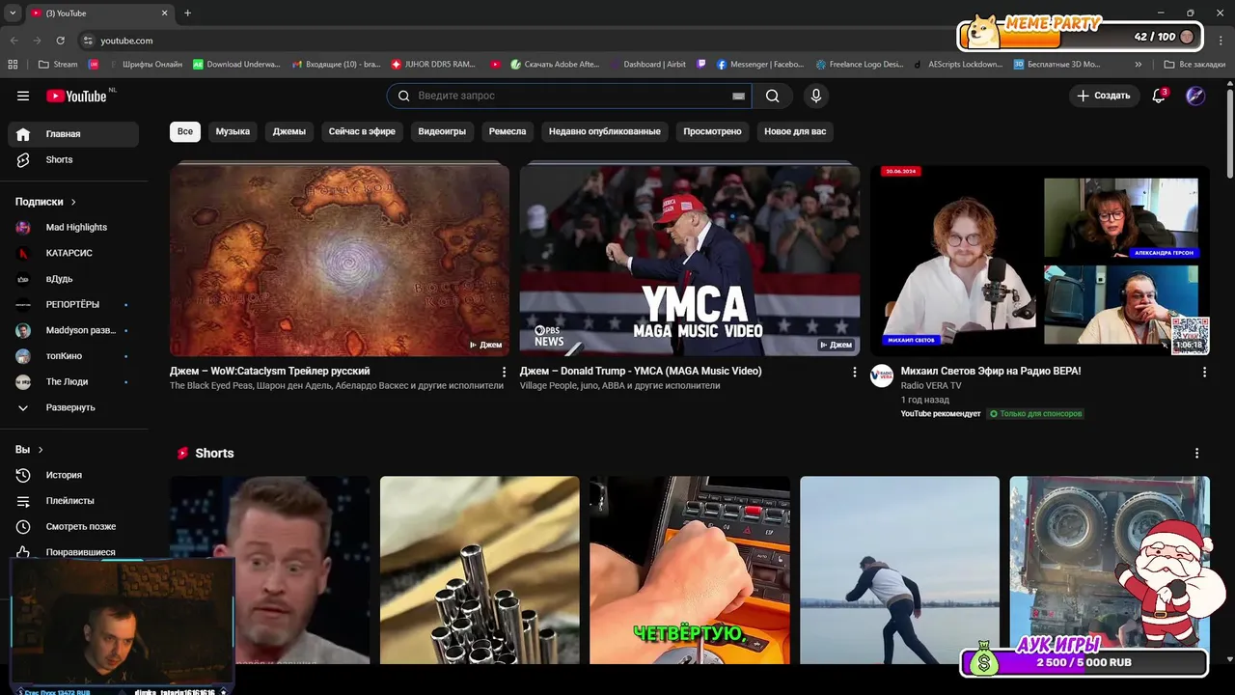The image size is (1235, 695).
Task: Open КАТАРСИС channel subscription
Action: [73, 253]
